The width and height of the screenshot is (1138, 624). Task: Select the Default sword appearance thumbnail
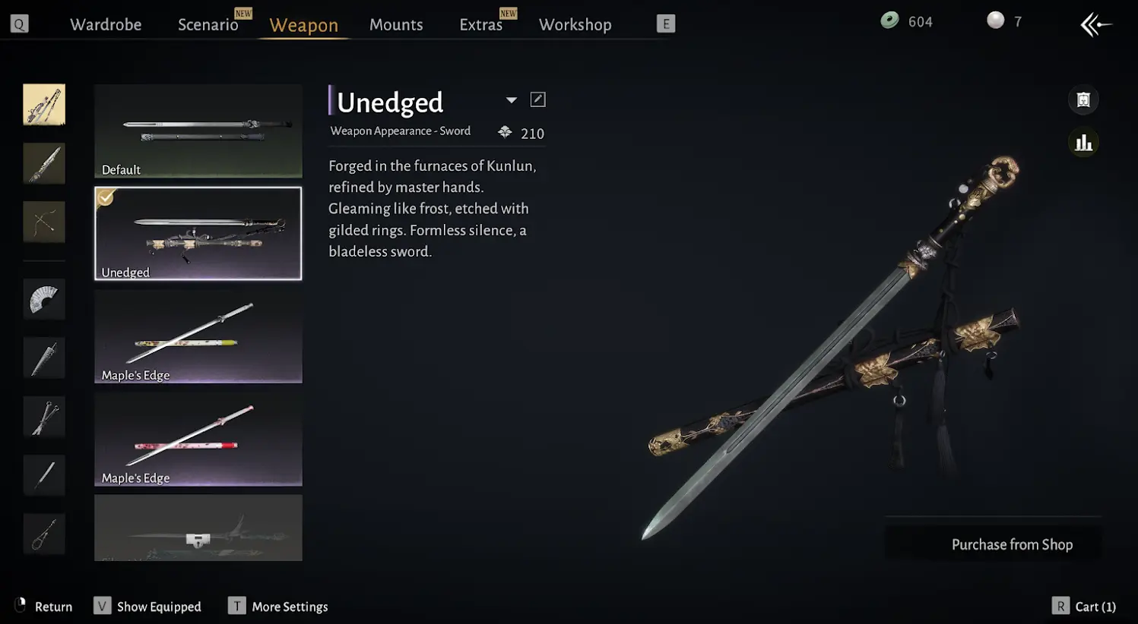tap(198, 131)
